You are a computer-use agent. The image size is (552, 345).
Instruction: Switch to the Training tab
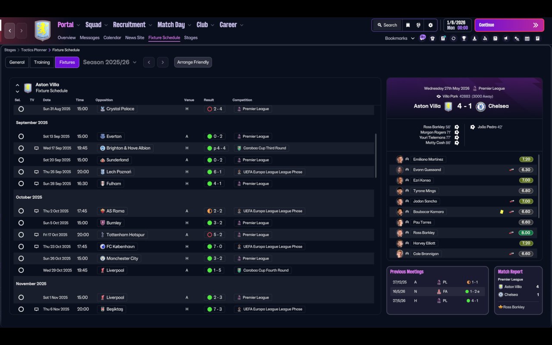[x=42, y=62]
